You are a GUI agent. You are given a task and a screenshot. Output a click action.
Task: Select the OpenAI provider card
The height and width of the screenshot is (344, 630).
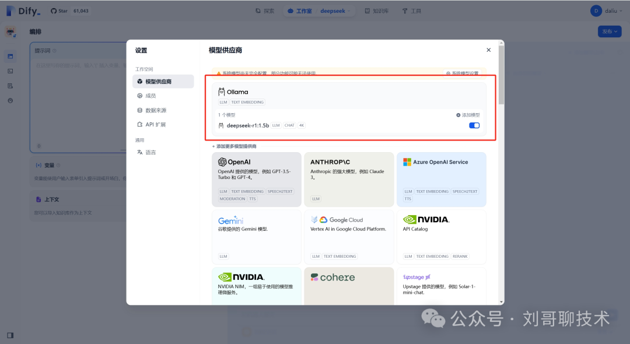pos(256,180)
